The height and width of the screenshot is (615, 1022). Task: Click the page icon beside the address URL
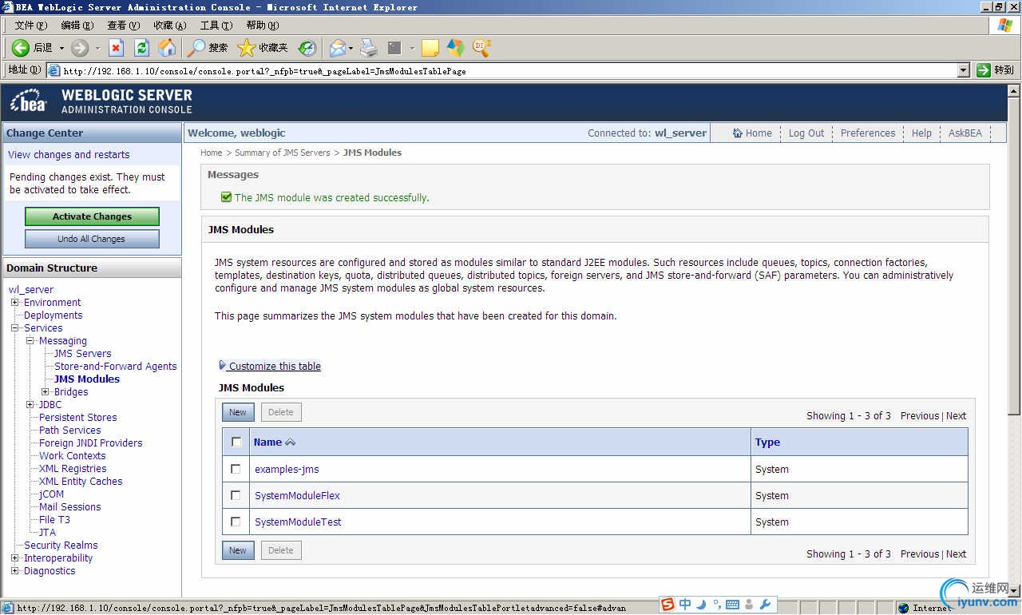(54, 70)
